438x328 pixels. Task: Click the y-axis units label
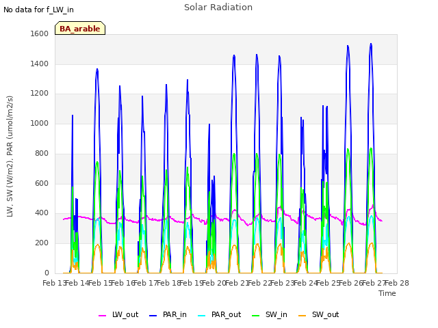pos(10,156)
